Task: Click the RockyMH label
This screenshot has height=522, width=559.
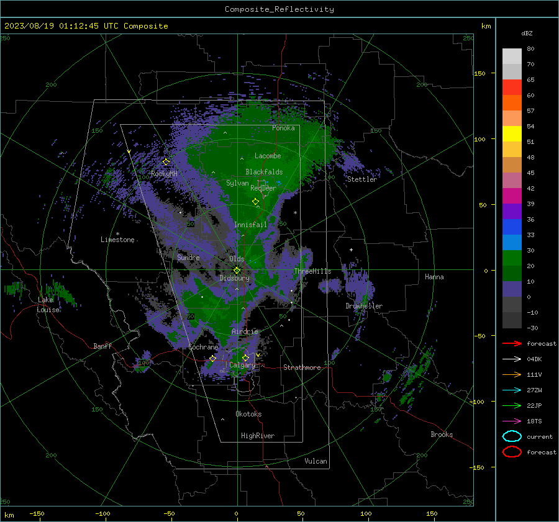Action: point(164,174)
